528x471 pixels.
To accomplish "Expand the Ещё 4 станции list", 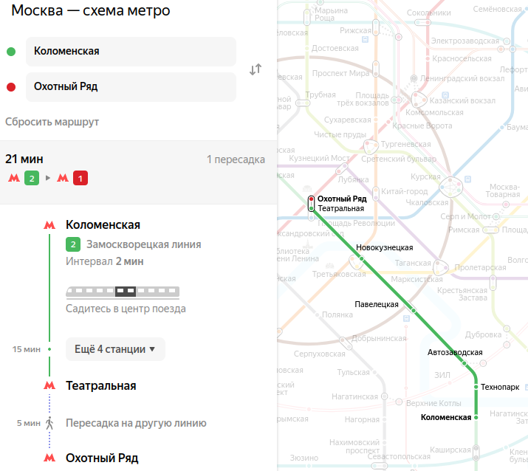I will pyautogui.click(x=115, y=349).
